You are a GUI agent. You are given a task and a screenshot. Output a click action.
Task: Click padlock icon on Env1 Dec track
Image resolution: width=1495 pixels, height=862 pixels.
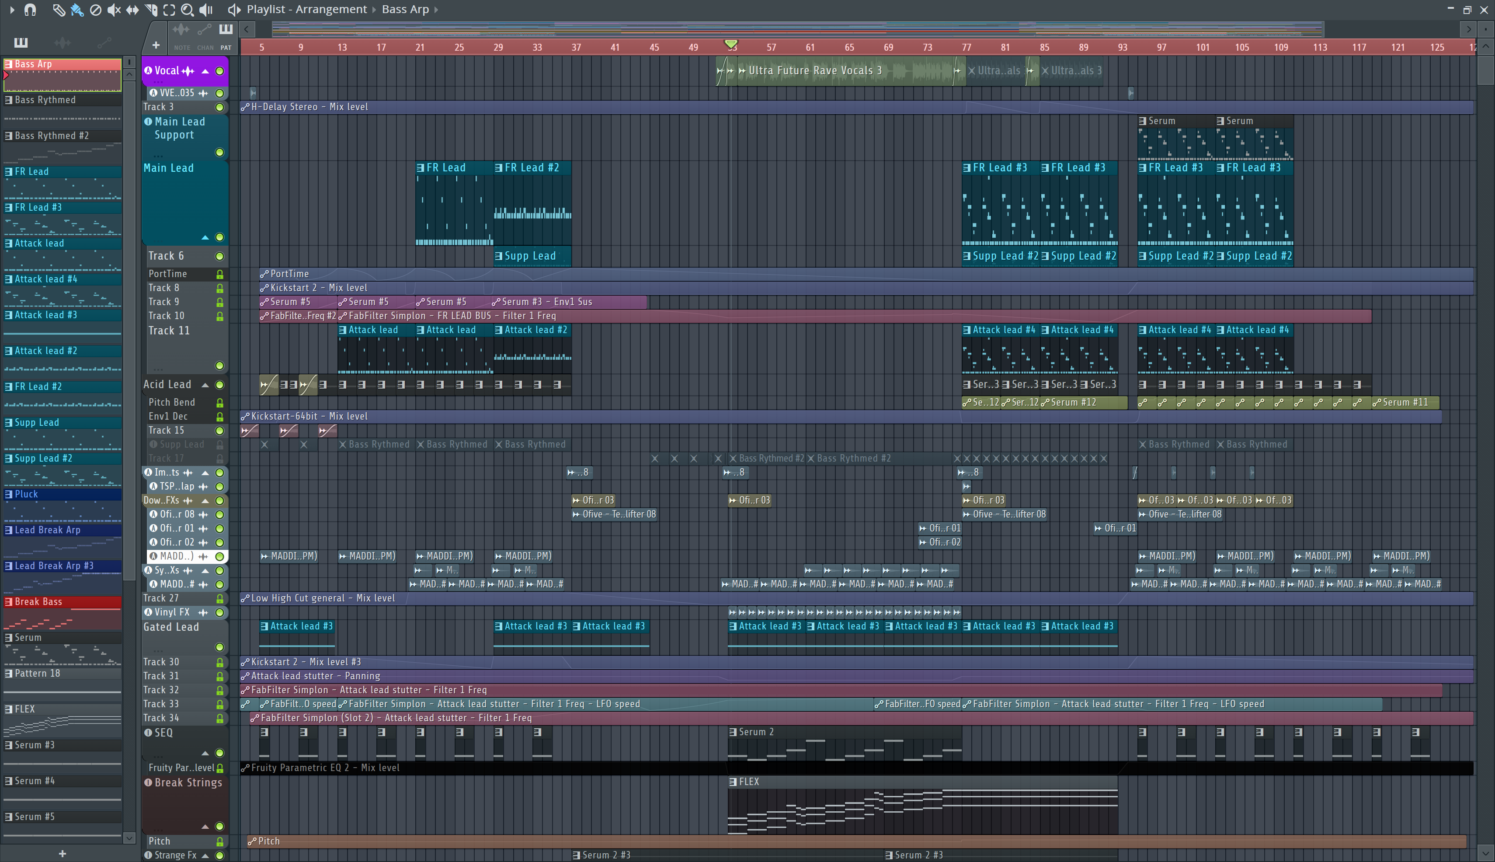(x=220, y=417)
